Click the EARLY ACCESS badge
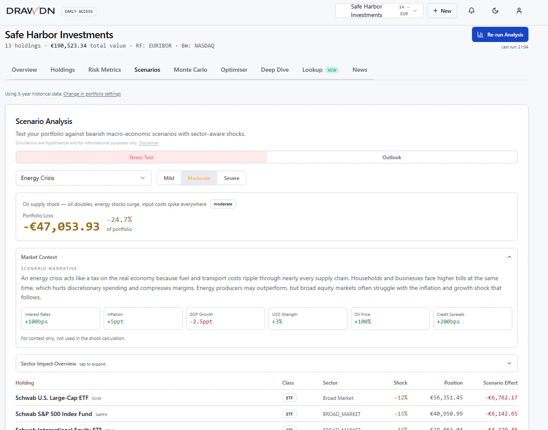Viewport: 548px width, 430px height. 79,11
